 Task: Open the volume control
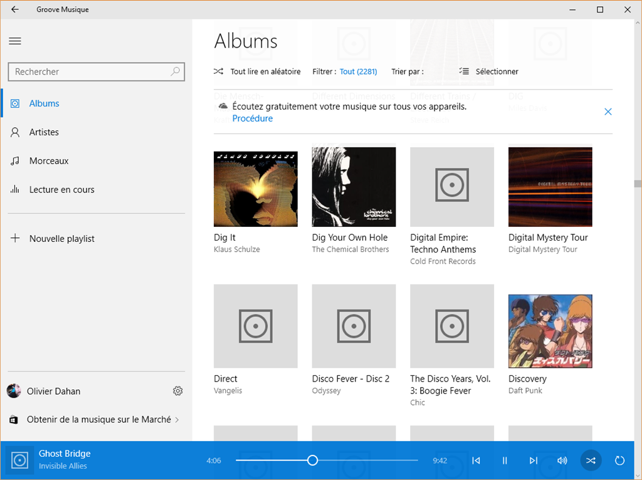(562, 461)
